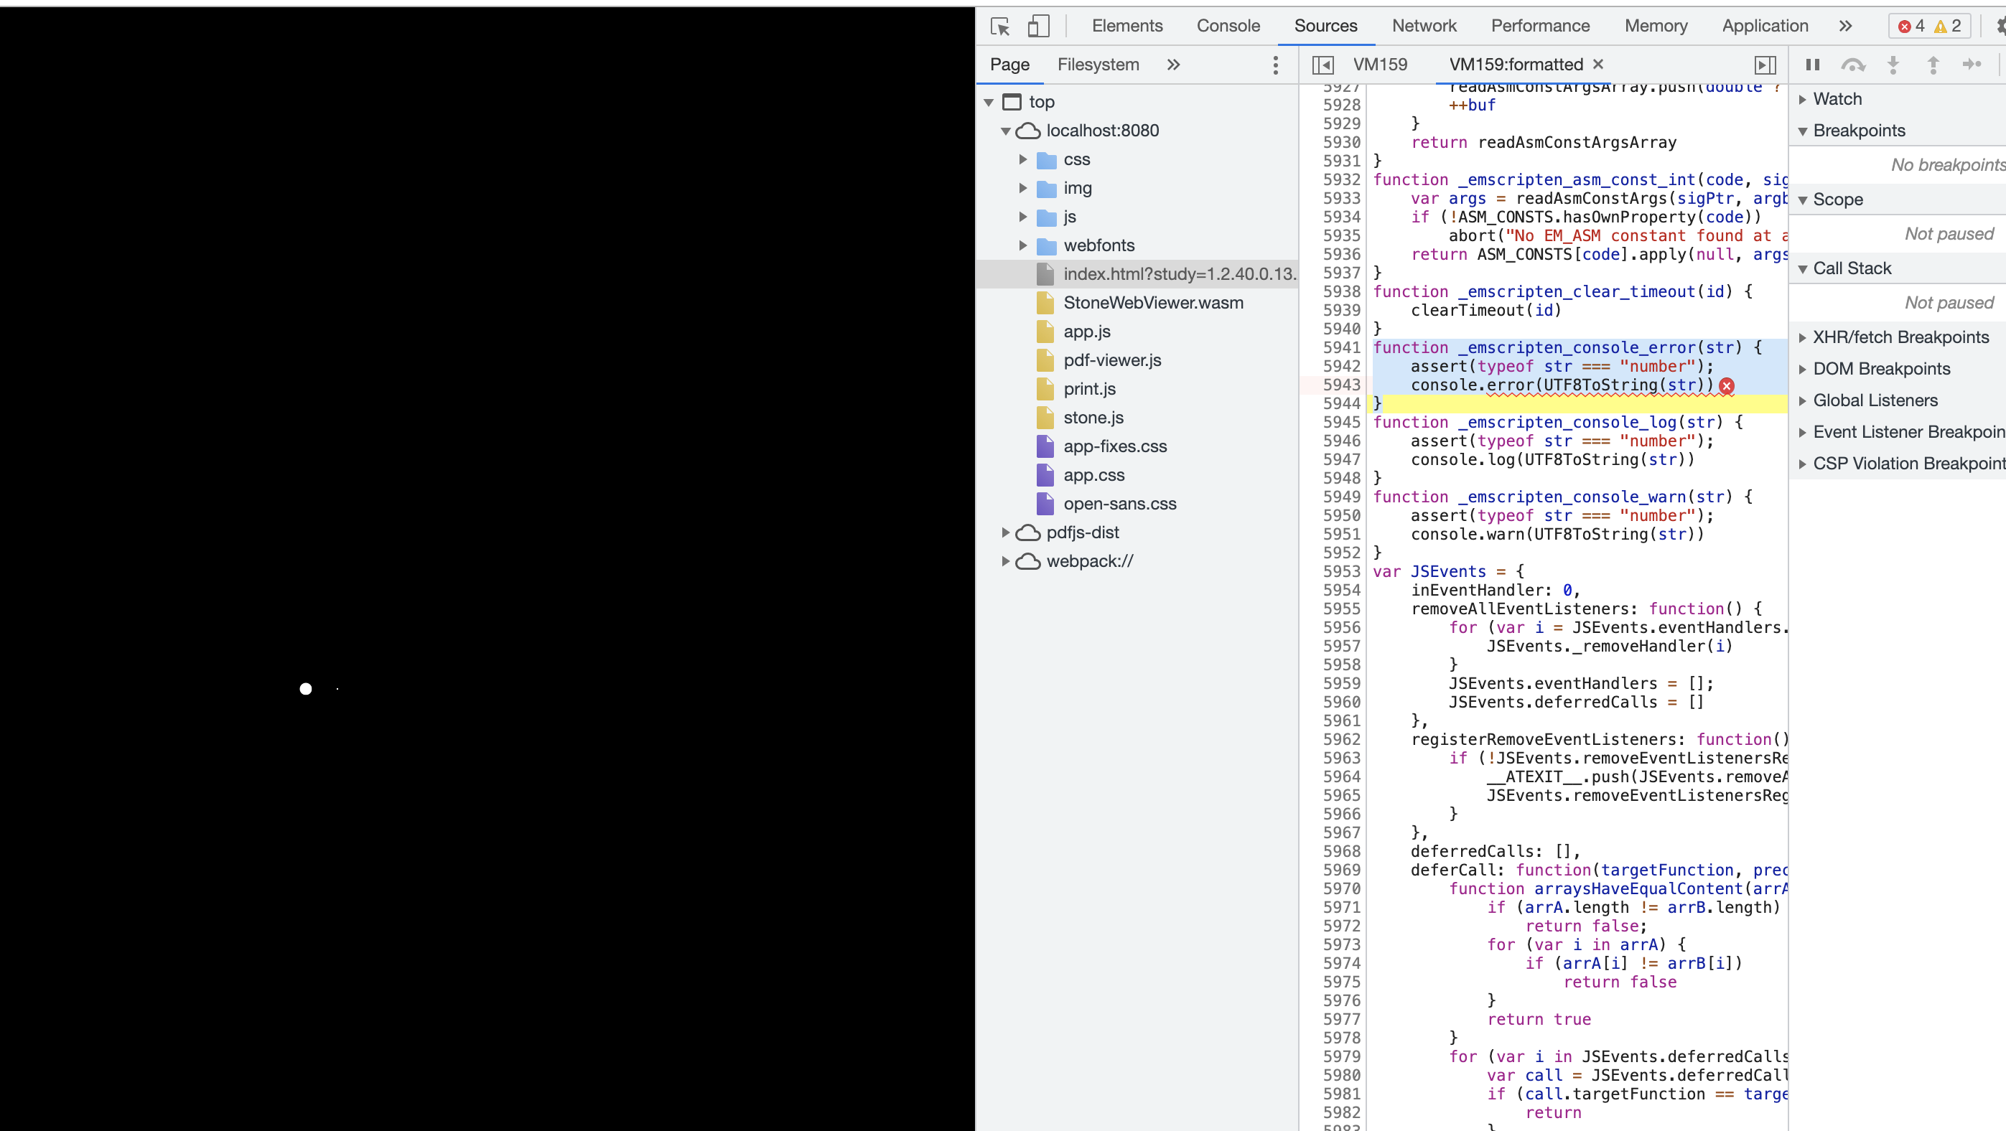This screenshot has width=2006, height=1131.
Task: Click the step over icon
Action: [x=1853, y=65]
